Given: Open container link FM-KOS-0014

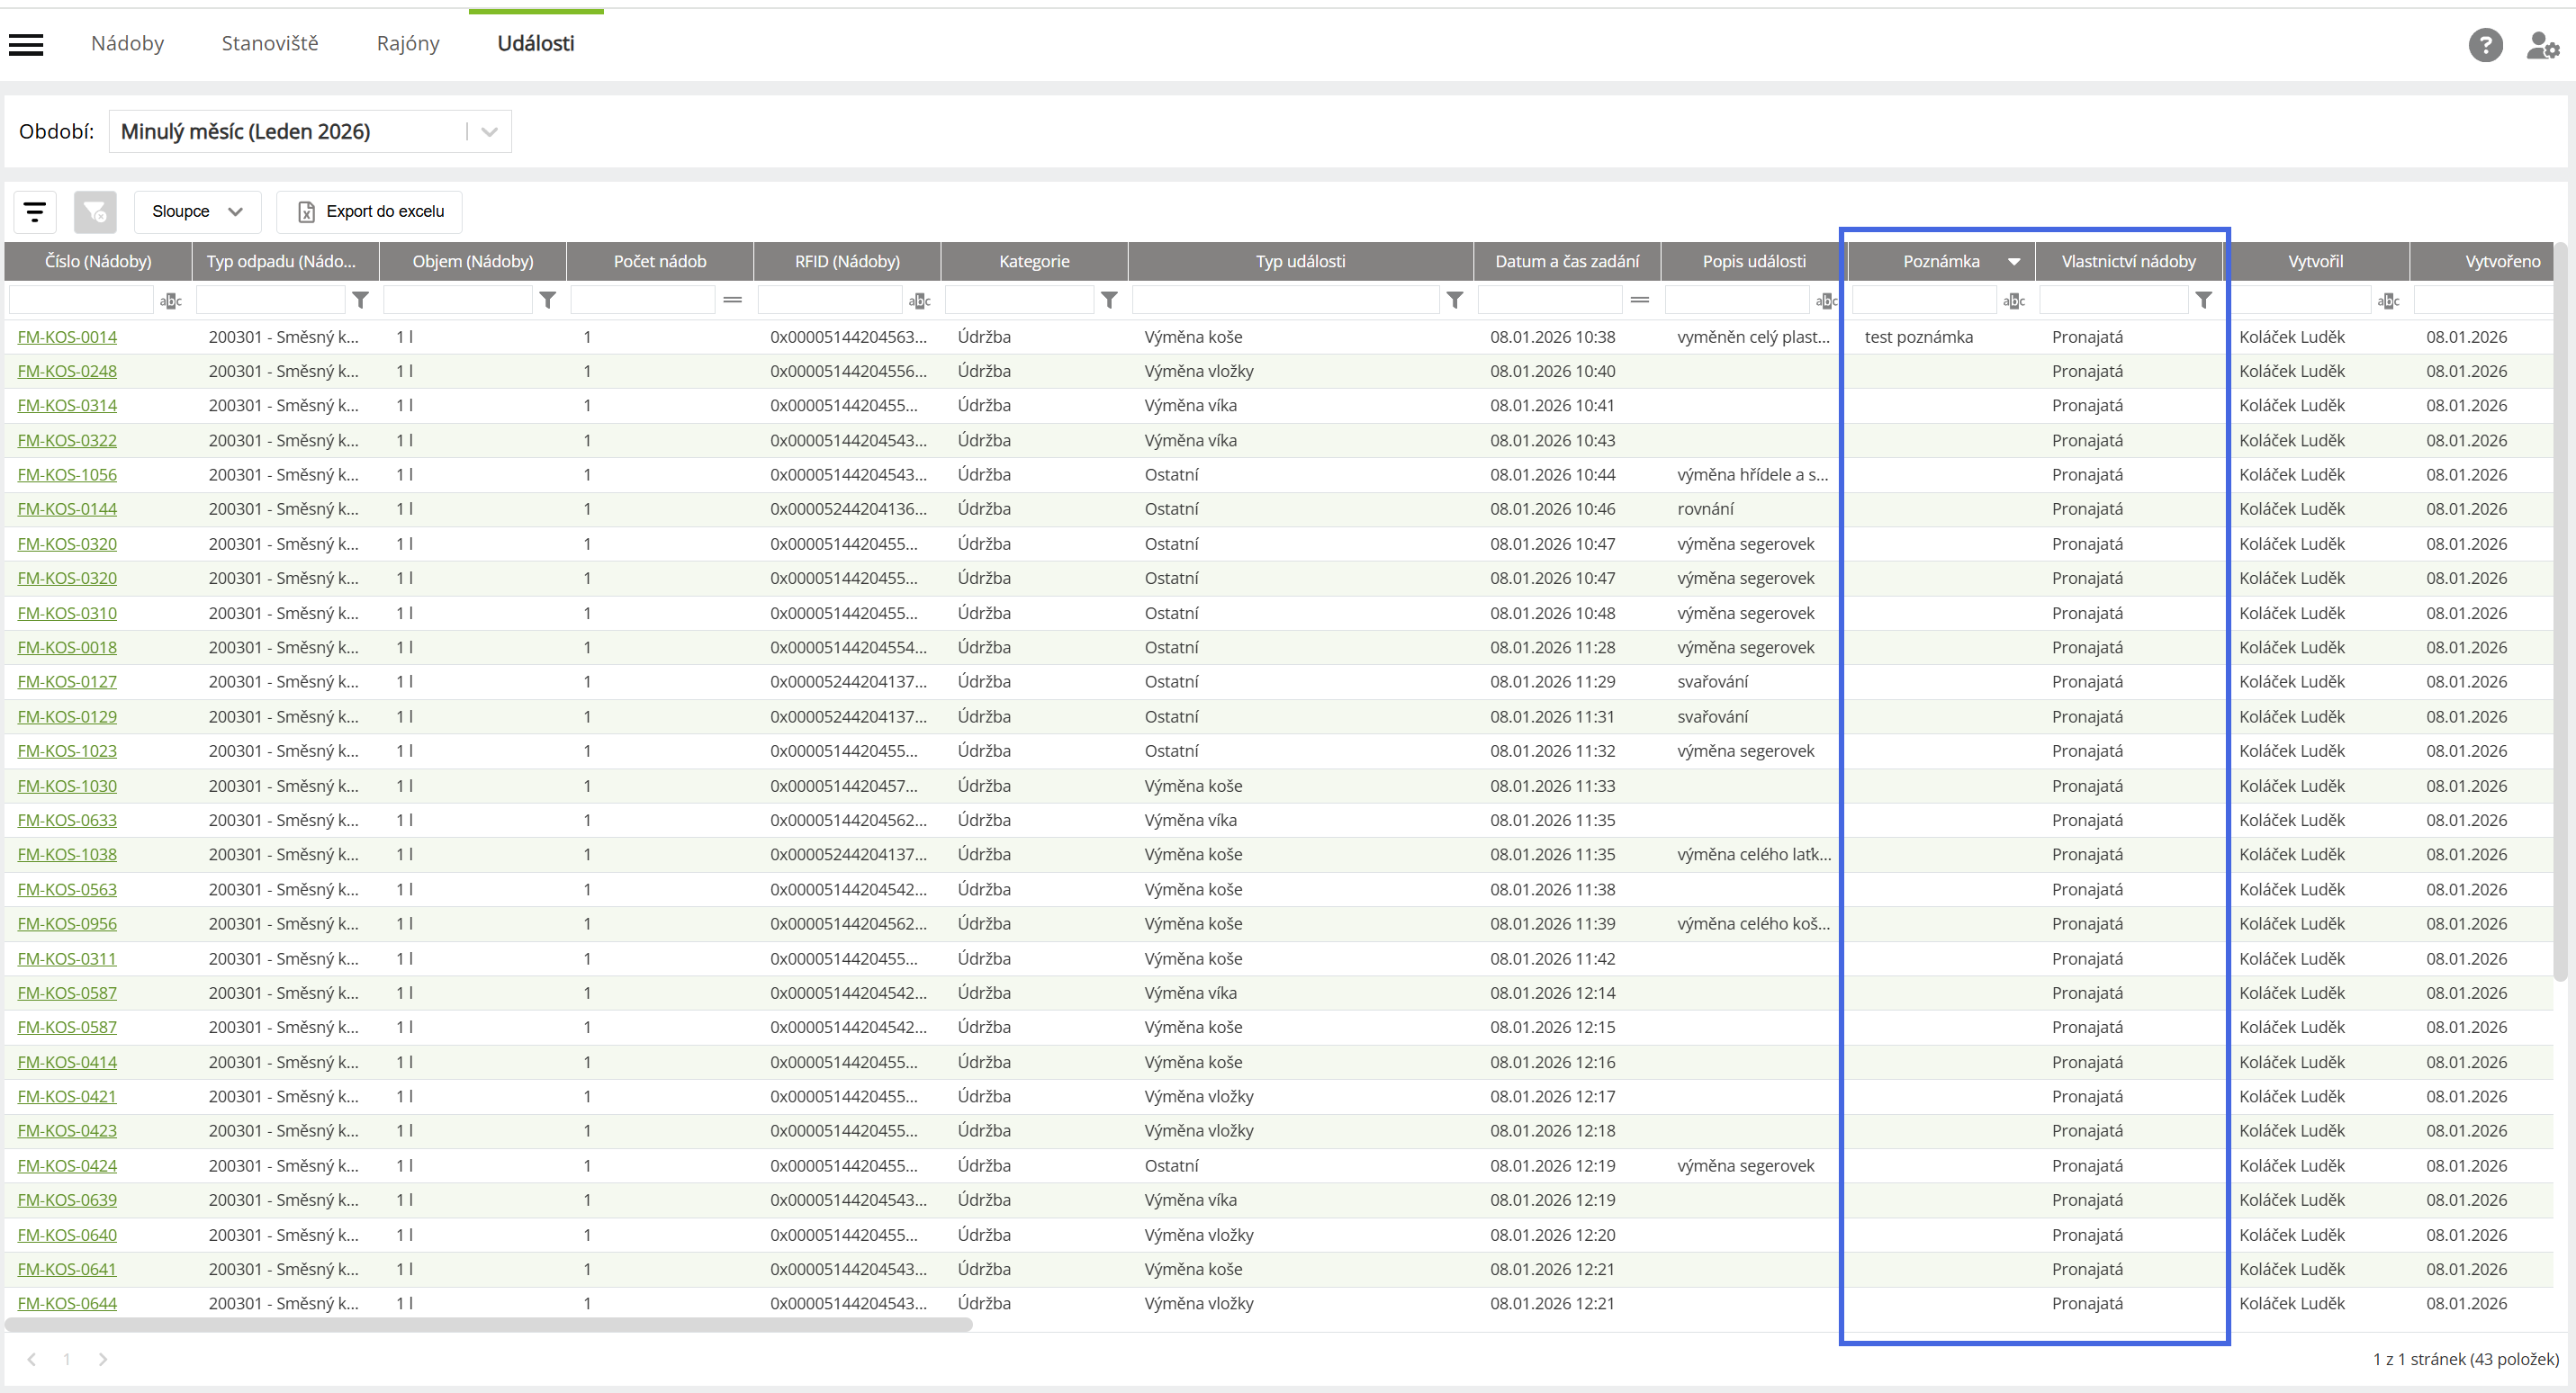Looking at the screenshot, I should [x=67, y=337].
